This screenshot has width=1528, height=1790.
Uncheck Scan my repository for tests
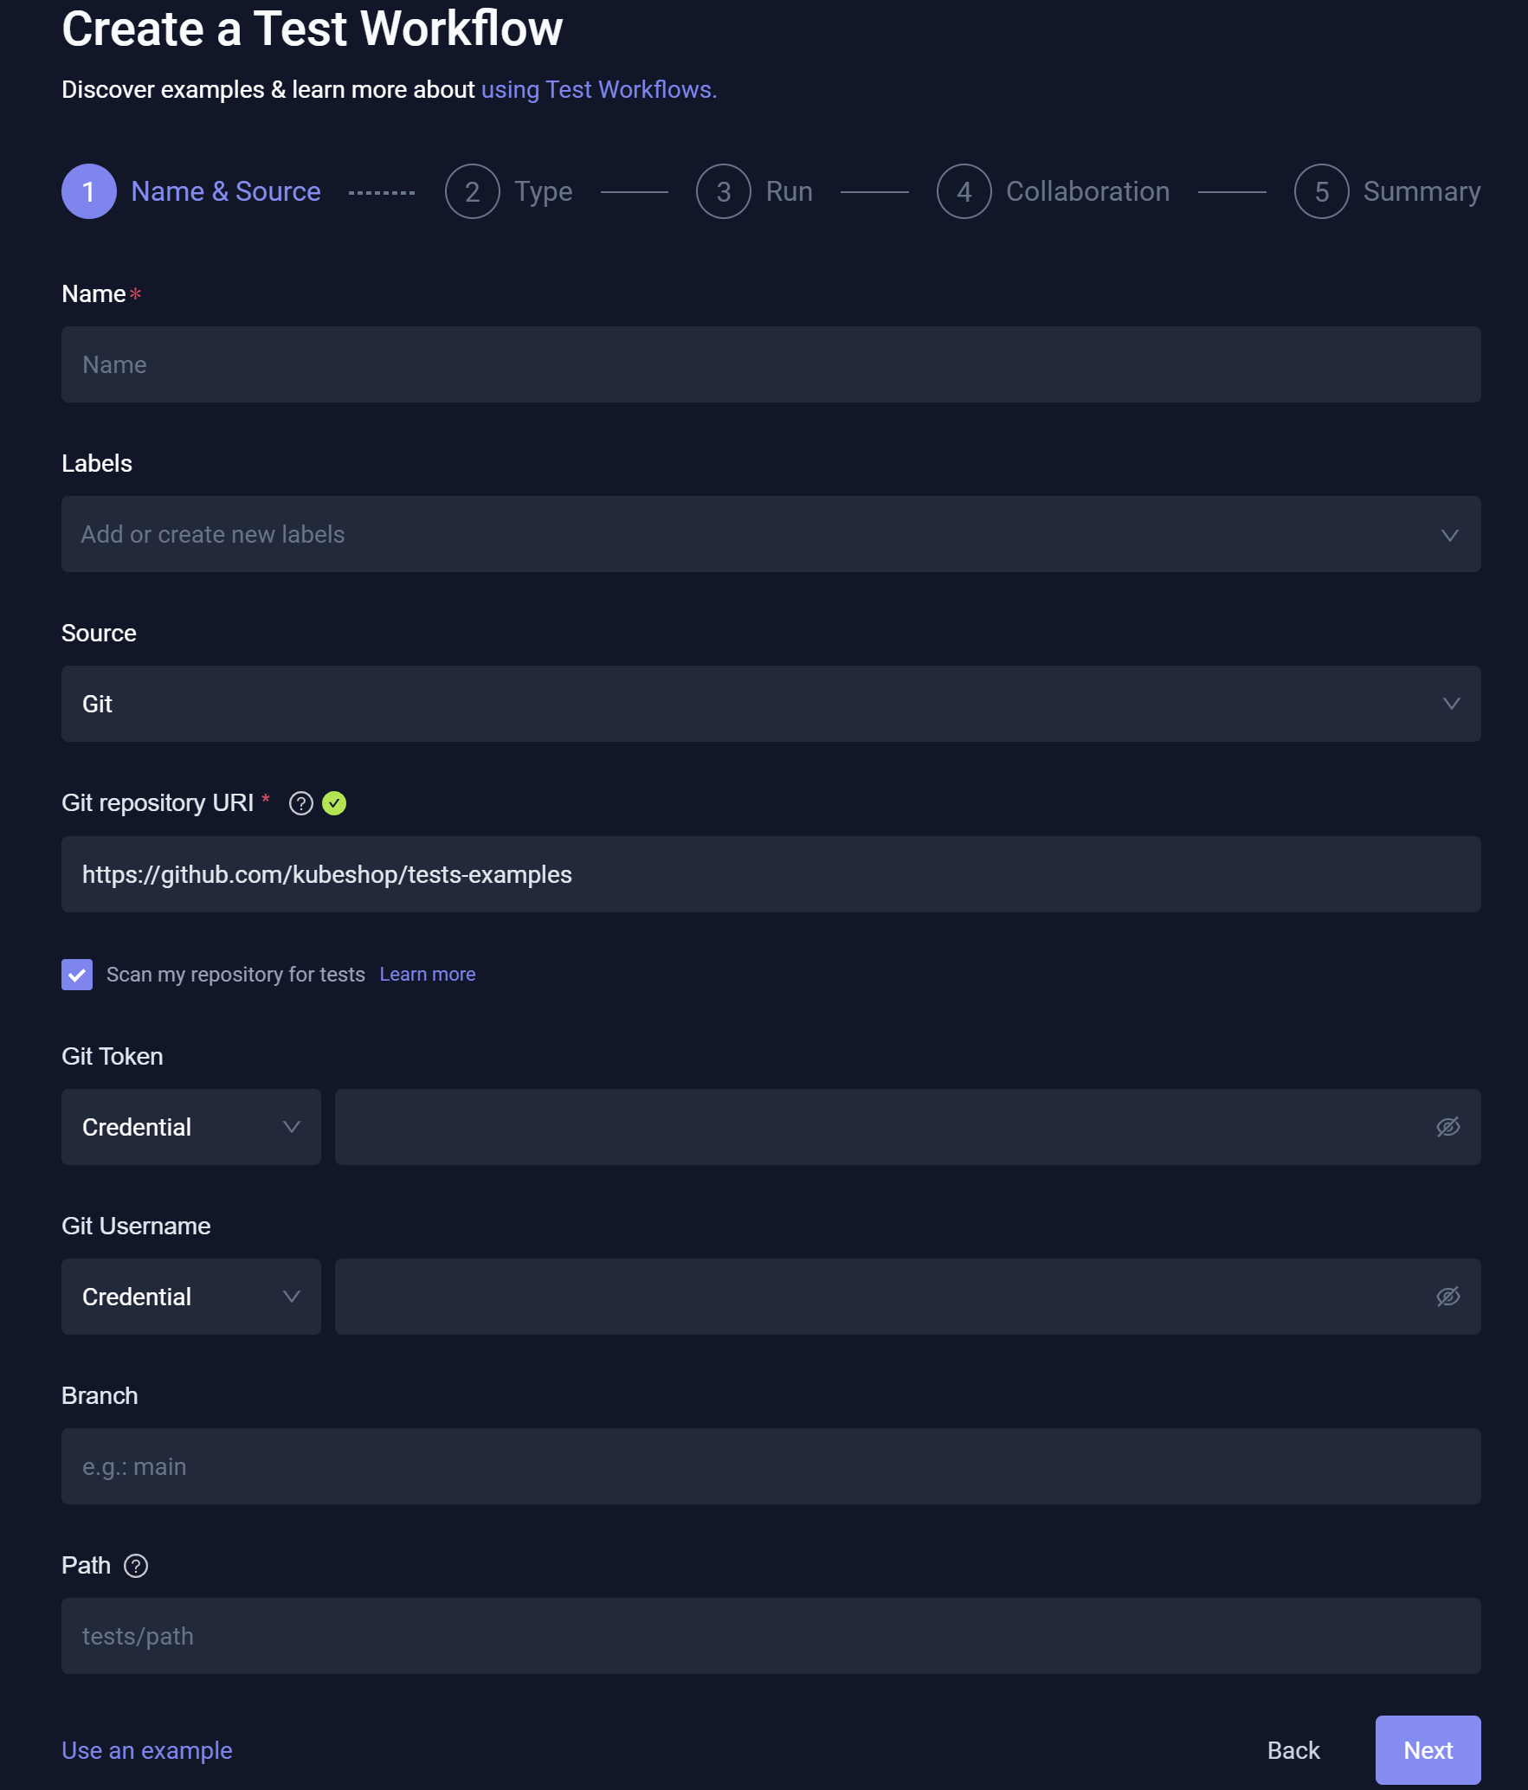pyautogui.click(x=77, y=974)
